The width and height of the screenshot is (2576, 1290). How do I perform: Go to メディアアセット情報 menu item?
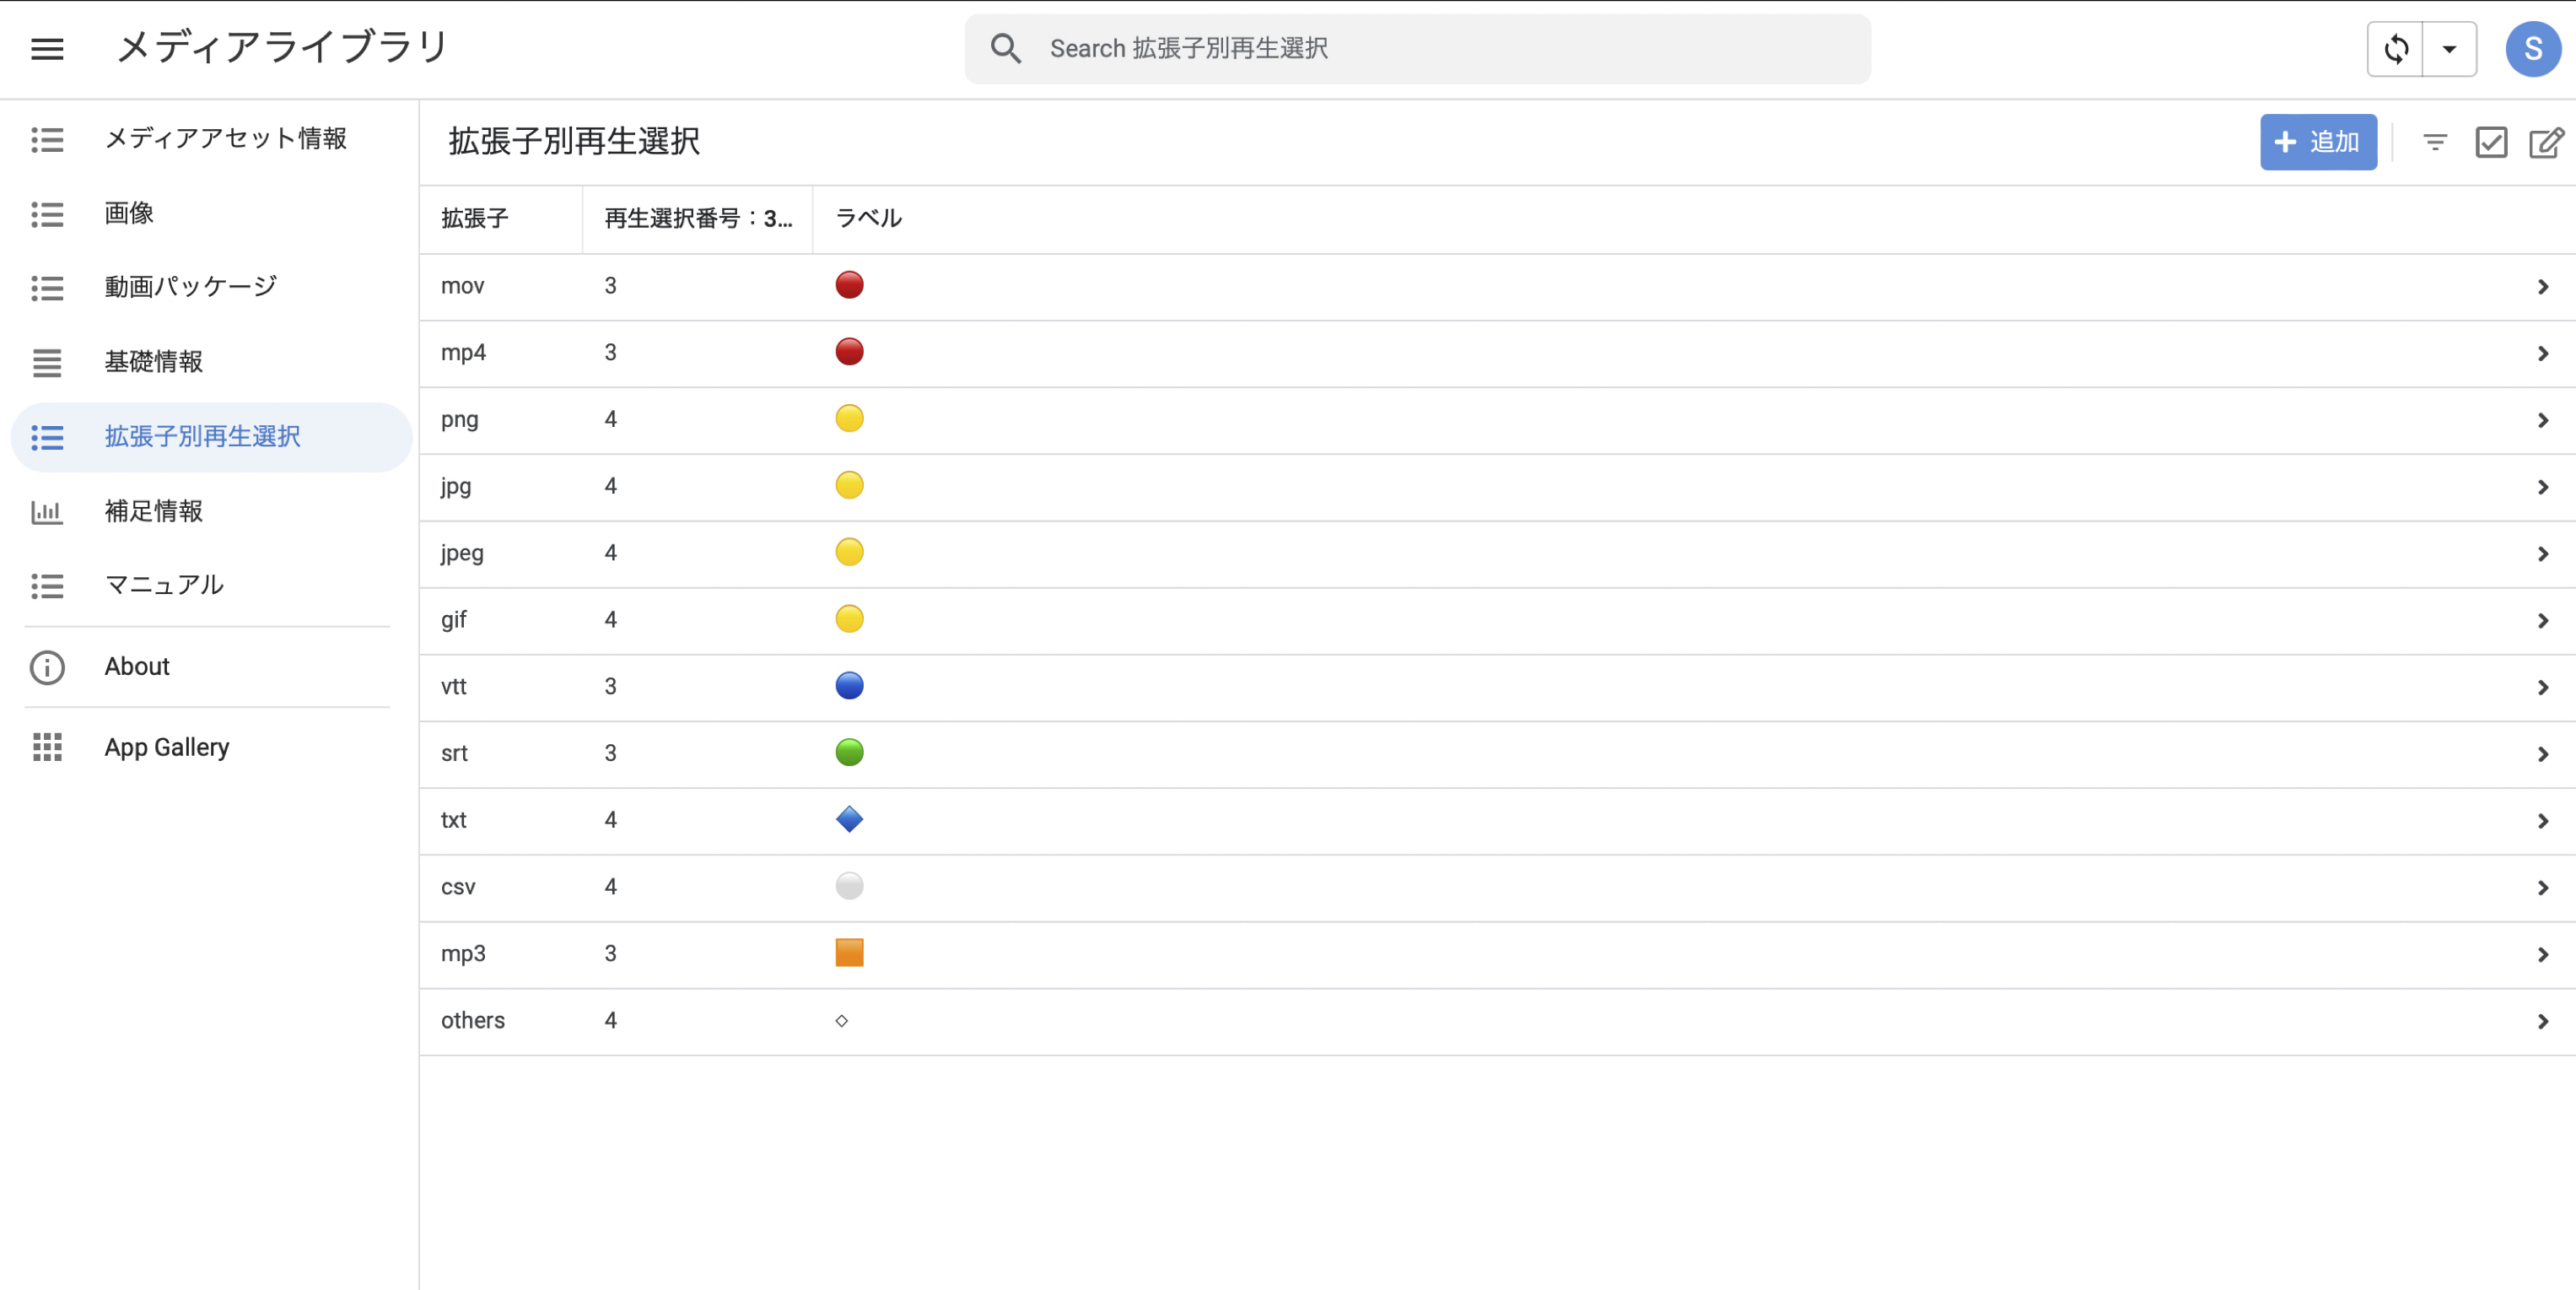(225, 138)
